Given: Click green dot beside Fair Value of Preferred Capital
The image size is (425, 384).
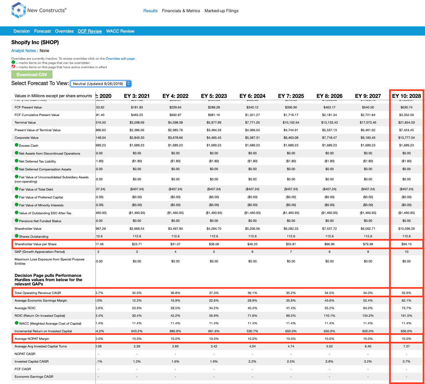Looking at the screenshot, I should [x=16, y=197].
